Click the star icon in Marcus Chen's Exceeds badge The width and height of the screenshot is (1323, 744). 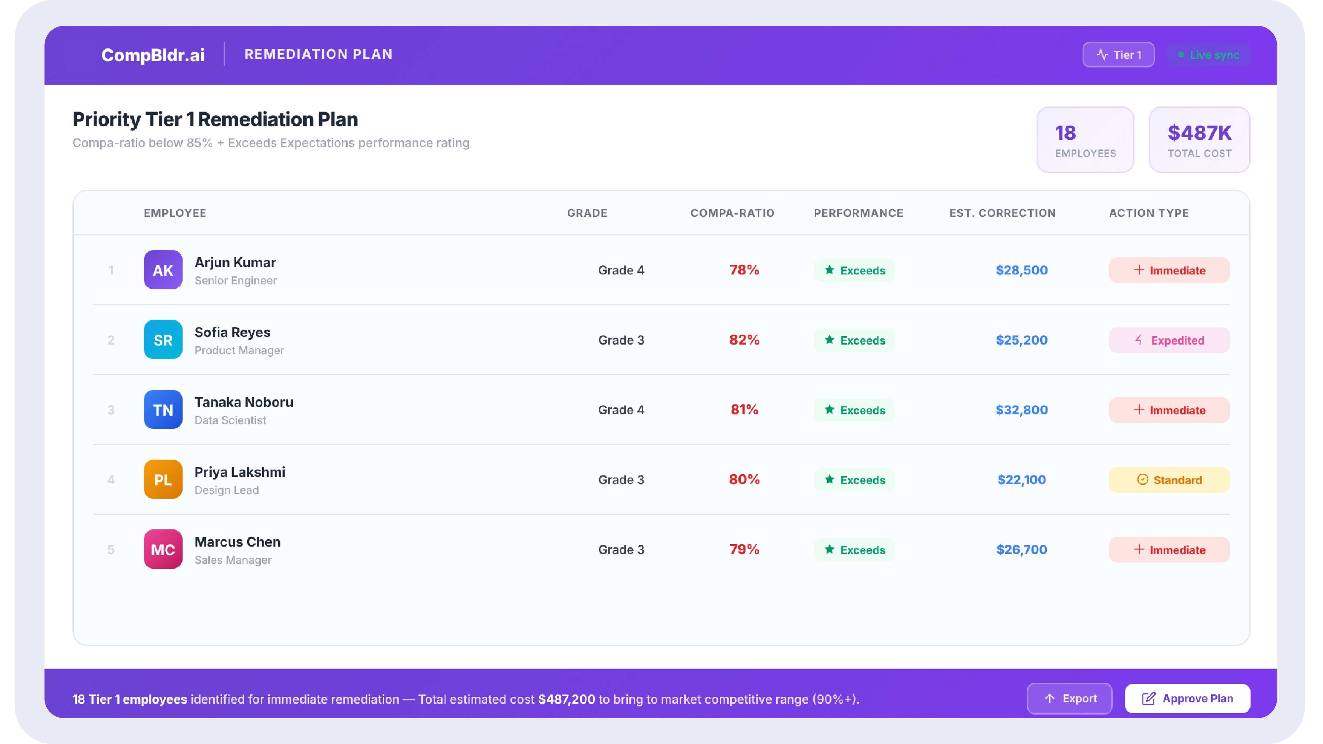click(830, 549)
